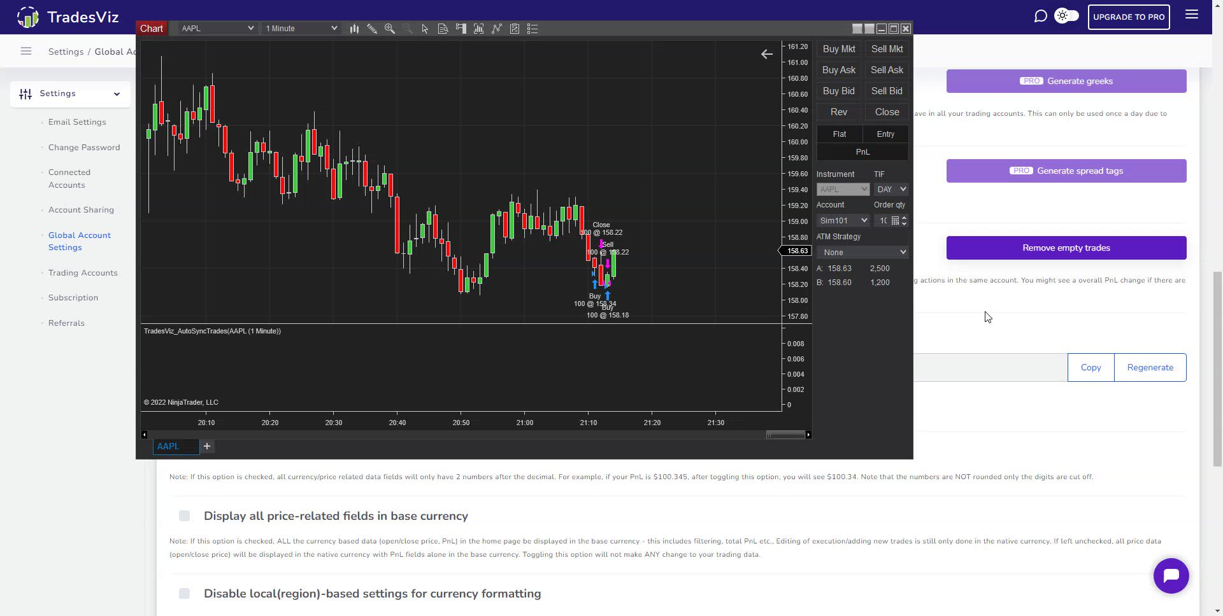Click the Close position button
The height and width of the screenshot is (616, 1223).
pos(887,112)
